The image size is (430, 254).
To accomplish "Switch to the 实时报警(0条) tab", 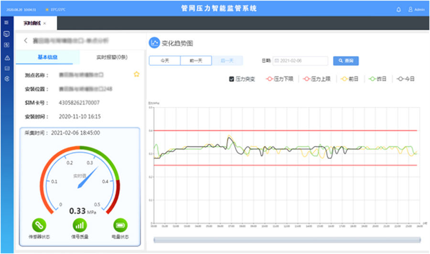I will (x=112, y=57).
